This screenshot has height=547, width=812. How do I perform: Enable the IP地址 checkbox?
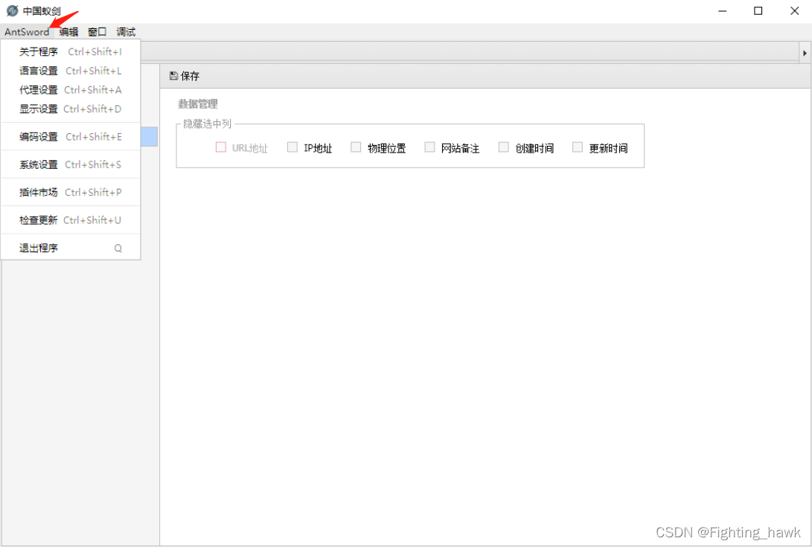pyautogui.click(x=292, y=147)
